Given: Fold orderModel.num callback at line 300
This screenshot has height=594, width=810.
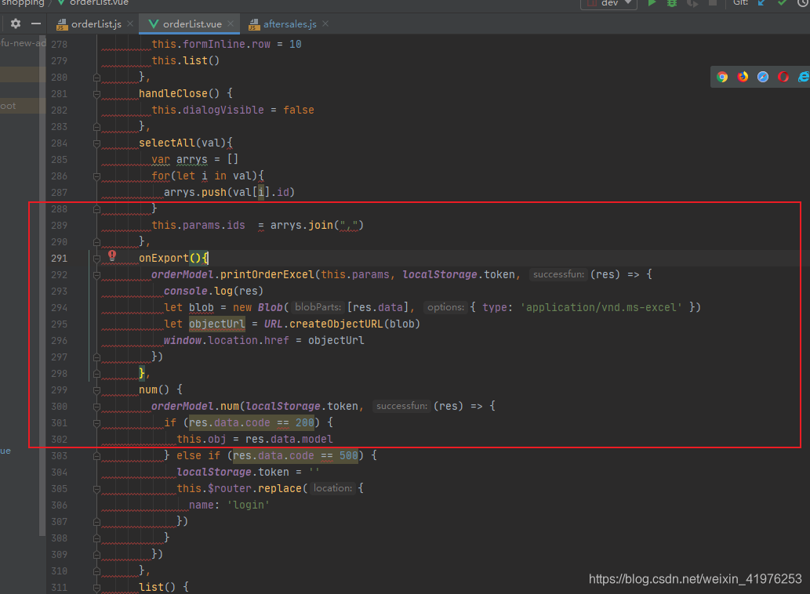Looking at the screenshot, I should [x=96, y=407].
